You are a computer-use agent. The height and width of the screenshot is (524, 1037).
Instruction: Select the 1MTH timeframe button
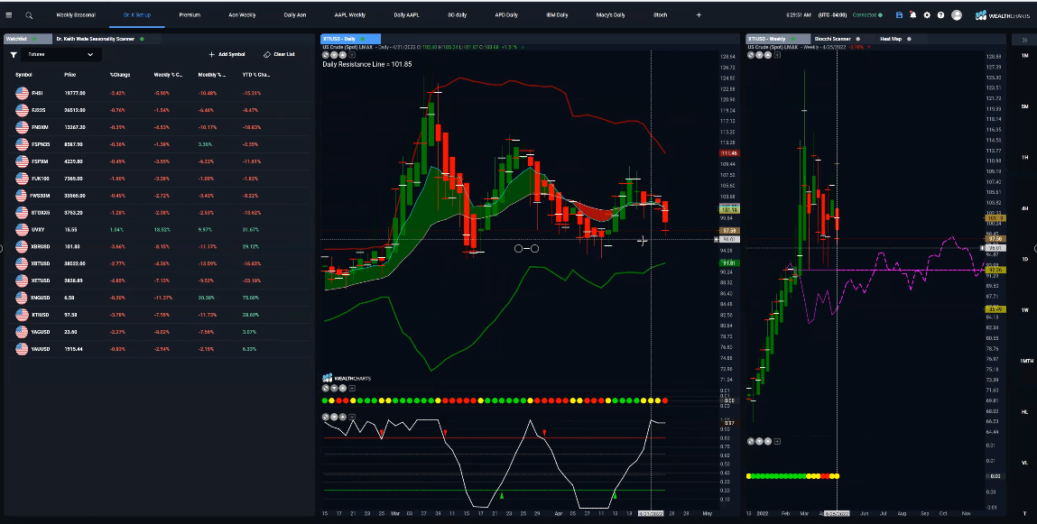(1024, 361)
